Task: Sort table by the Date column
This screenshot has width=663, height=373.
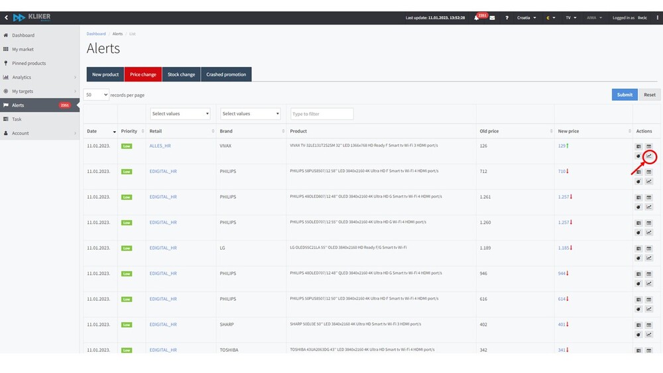Action: 101,131
